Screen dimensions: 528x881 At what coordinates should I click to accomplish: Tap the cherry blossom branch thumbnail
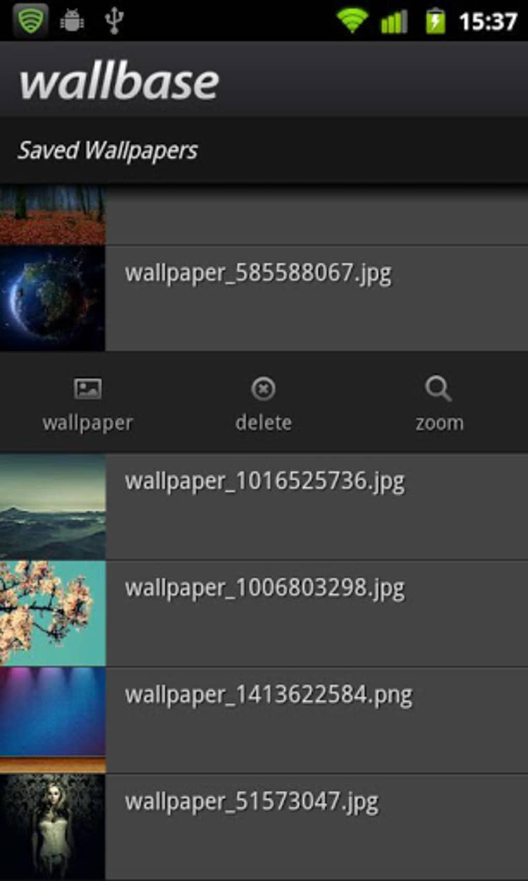[52, 613]
